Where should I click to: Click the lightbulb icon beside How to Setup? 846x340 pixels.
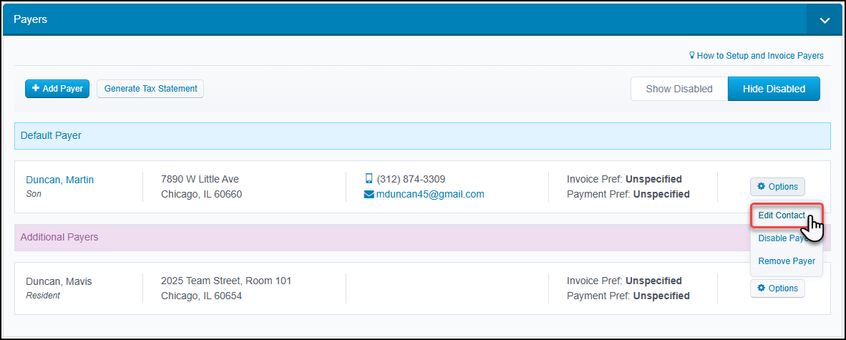(x=692, y=55)
